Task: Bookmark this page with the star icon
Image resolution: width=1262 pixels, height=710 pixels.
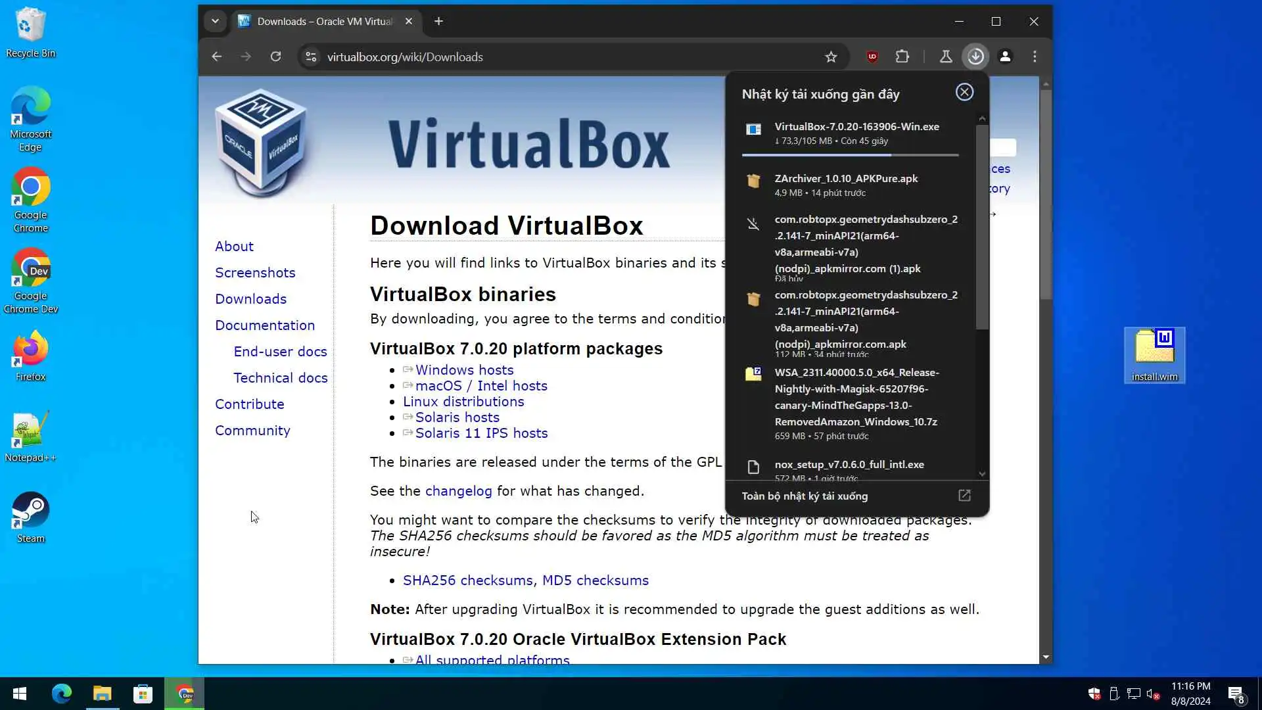Action: click(x=831, y=57)
